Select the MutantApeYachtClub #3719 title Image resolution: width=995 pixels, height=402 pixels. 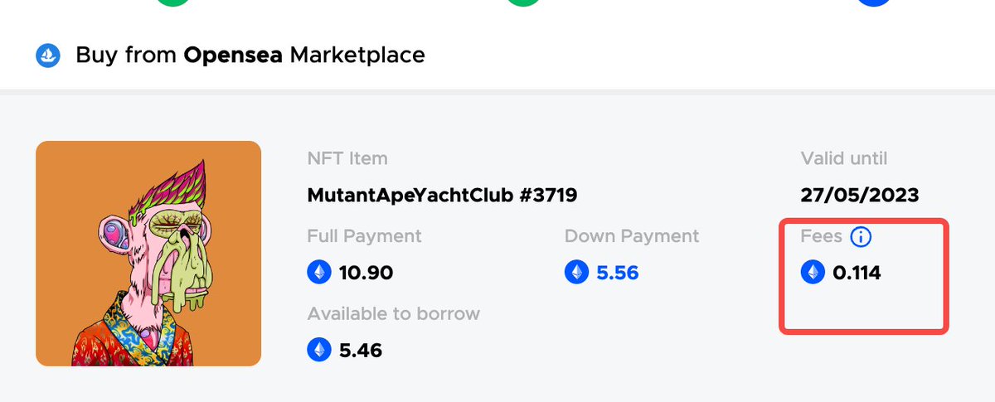coord(442,196)
